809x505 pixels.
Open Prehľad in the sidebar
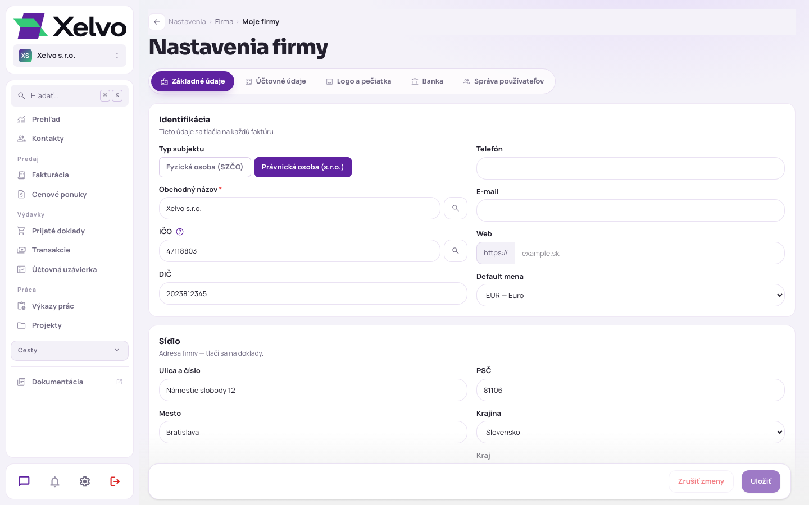click(70, 120)
